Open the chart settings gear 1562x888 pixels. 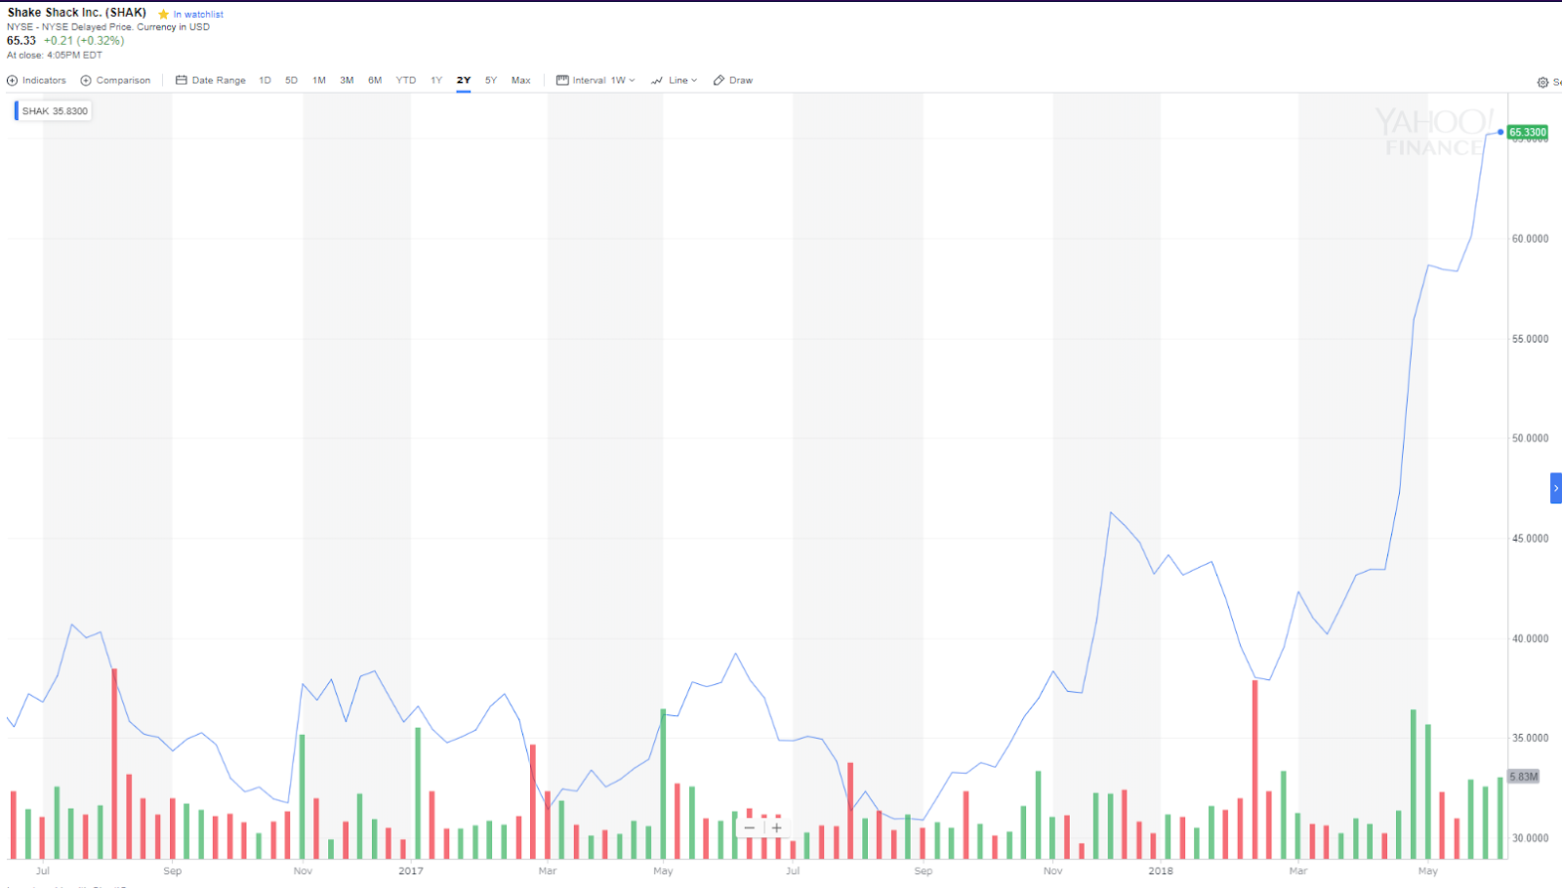coord(1542,83)
